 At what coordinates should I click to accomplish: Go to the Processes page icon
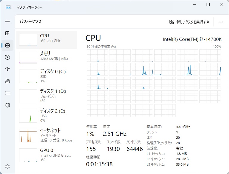[x=7, y=33]
